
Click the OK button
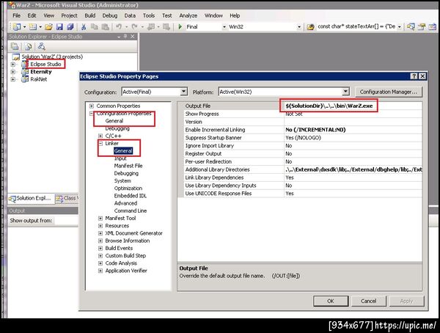331,301
